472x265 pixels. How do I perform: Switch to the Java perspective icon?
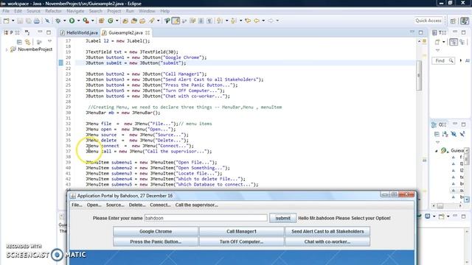tap(465, 21)
